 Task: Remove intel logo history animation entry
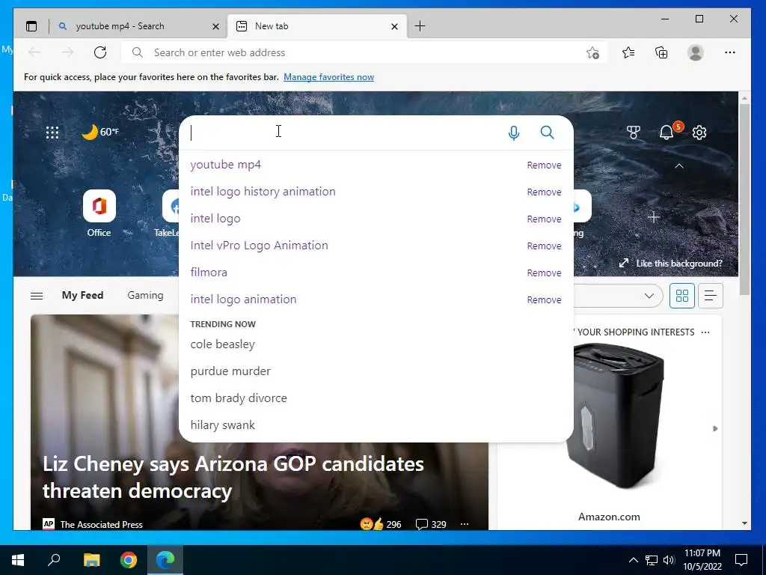click(544, 192)
